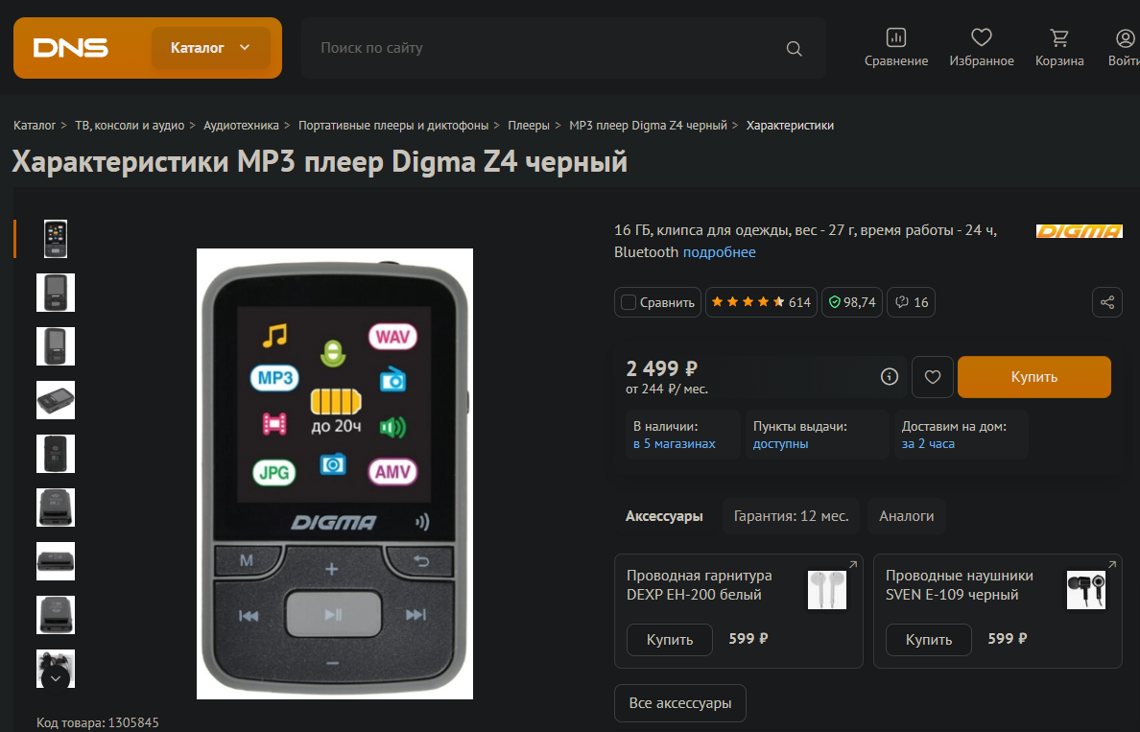The width and height of the screenshot is (1140, 732).
Task: Open the 98,74 reliability shield badge
Action: point(852,302)
